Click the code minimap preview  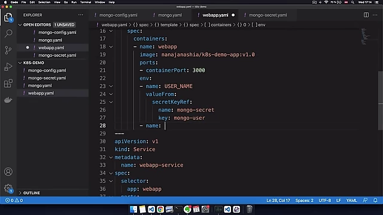(x=364, y=36)
